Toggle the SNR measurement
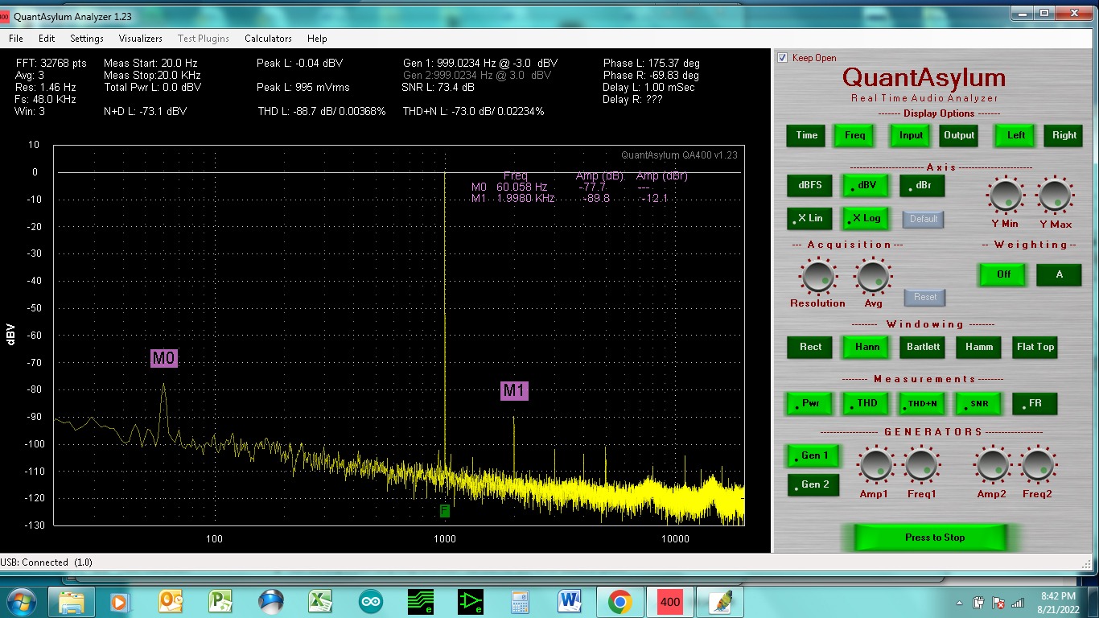This screenshot has width=1099, height=618. pos(979,404)
